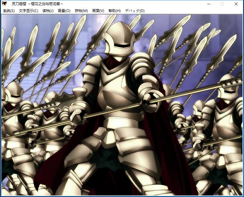Open the 存档(M) save menu
Screen dimensions: 244x197
(x=81, y=11)
